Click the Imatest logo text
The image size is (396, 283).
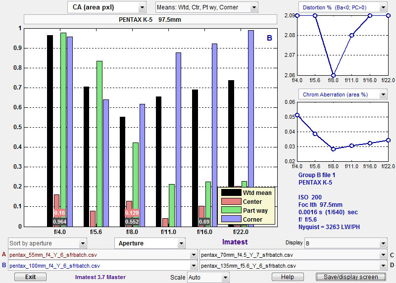pos(235,242)
